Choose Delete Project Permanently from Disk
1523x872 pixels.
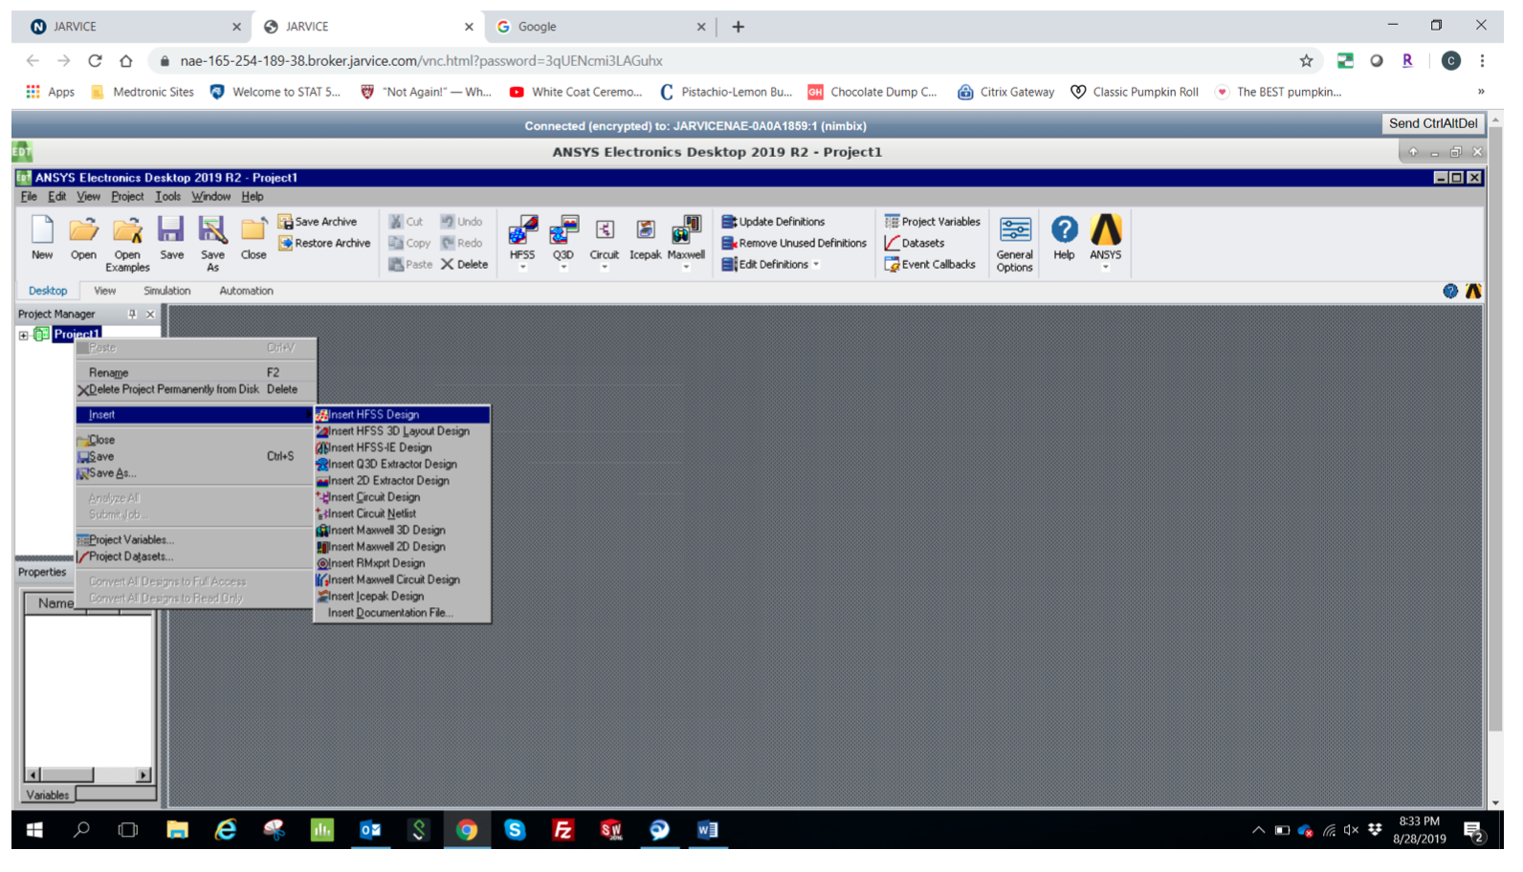(194, 390)
